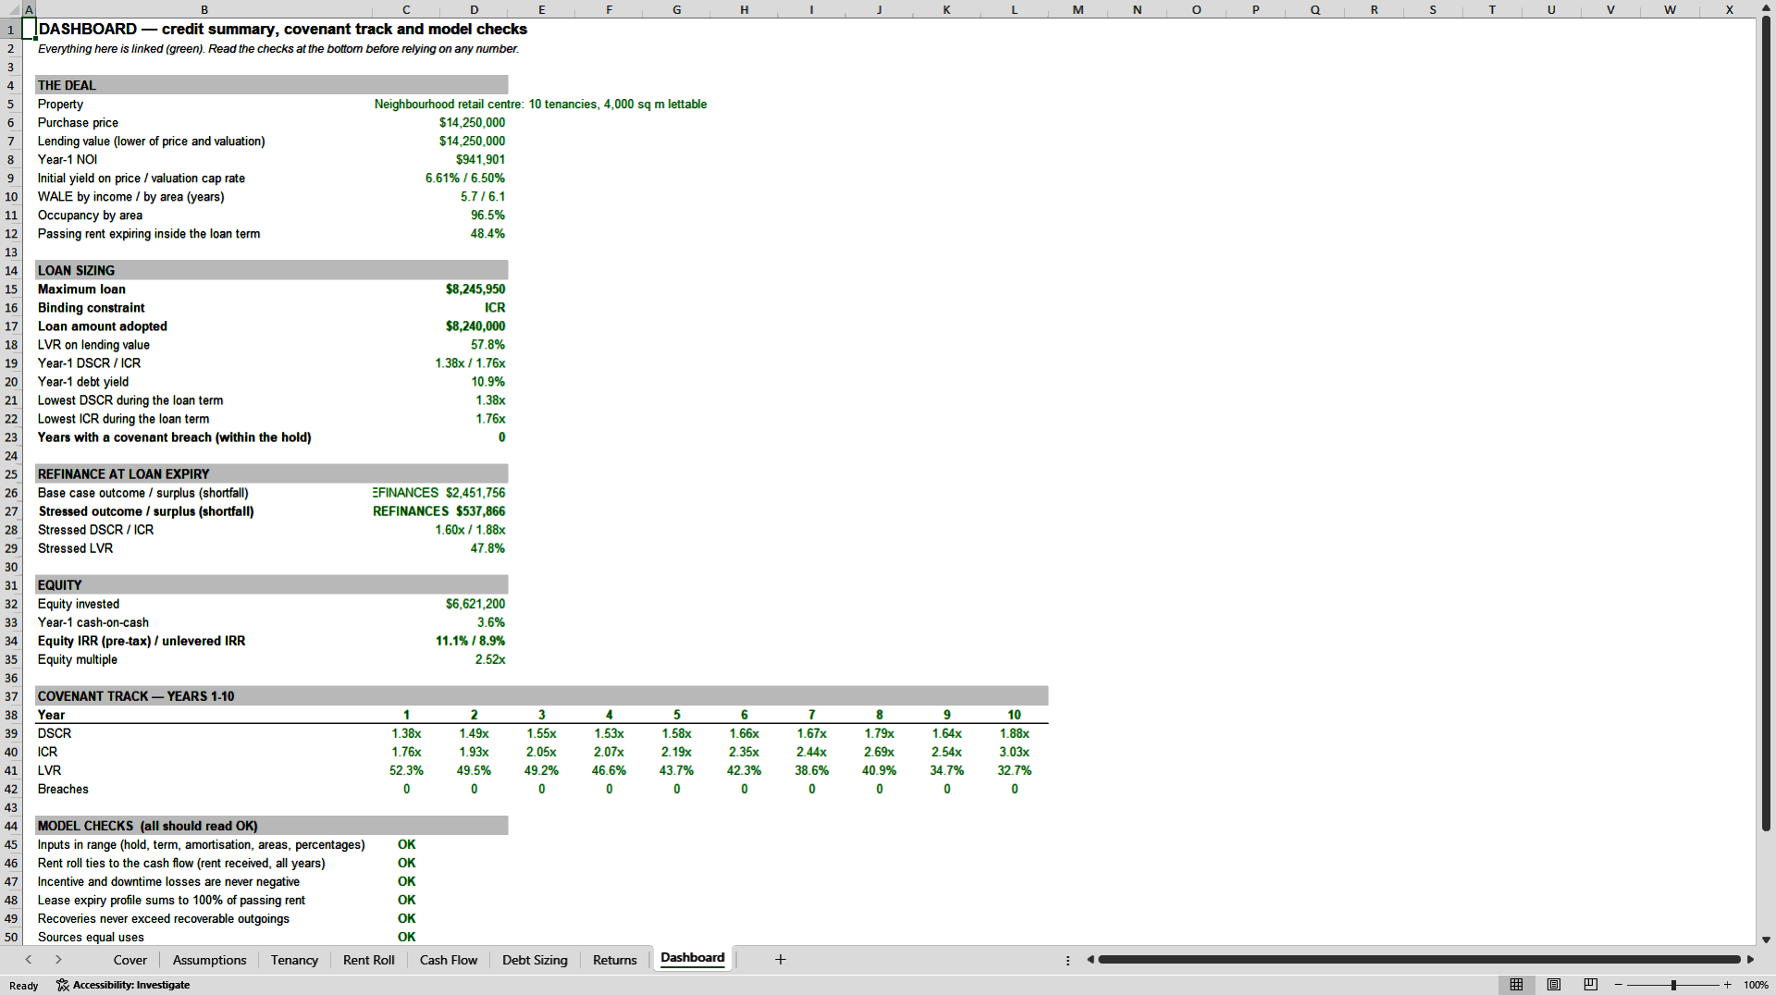Click the Purchase price value $14,250,000
Image resolution: width=1776 pixels, height=995 pixels.
tap(472, 123)
